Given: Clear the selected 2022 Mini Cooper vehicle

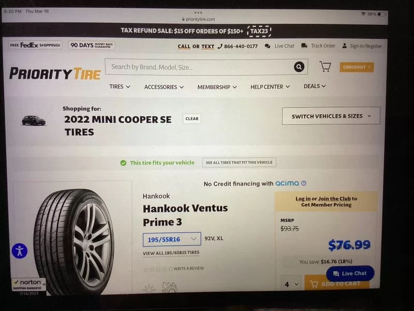Looking at the screenshot, I should pos(192,119).
